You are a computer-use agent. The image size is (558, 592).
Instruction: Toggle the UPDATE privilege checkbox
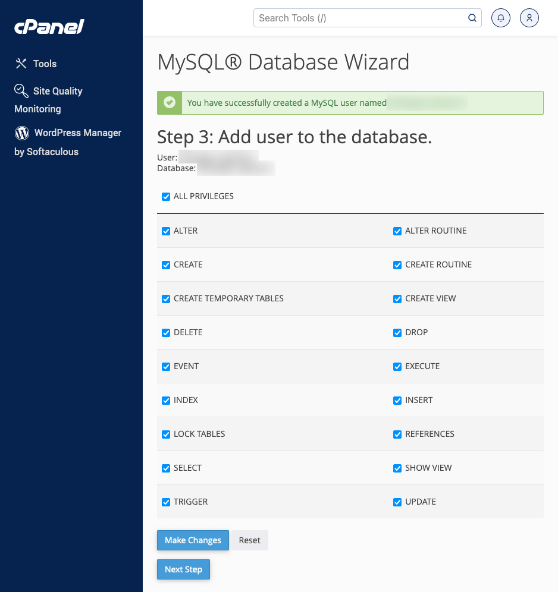point(397,502)
